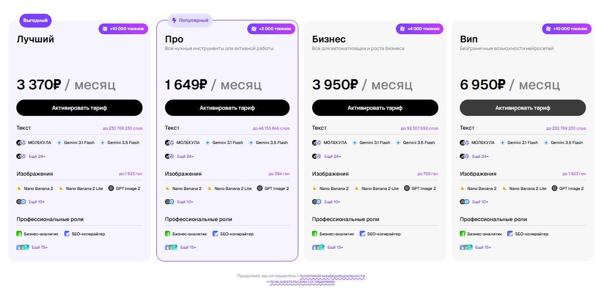Click the Nano Banana 2 Lite icon in Бизнес card

[x=357, y=188]
